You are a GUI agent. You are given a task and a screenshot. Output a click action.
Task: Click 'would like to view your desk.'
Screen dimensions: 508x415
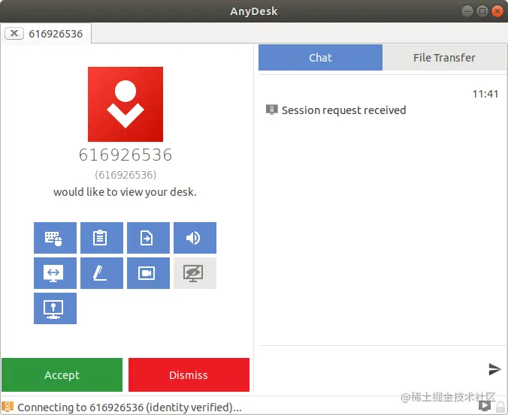point(125,192)
